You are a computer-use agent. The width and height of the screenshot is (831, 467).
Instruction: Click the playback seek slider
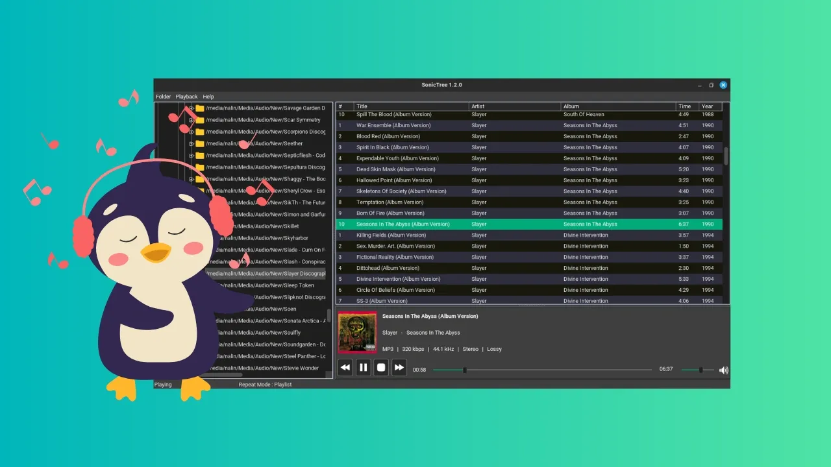coord(542,370)
